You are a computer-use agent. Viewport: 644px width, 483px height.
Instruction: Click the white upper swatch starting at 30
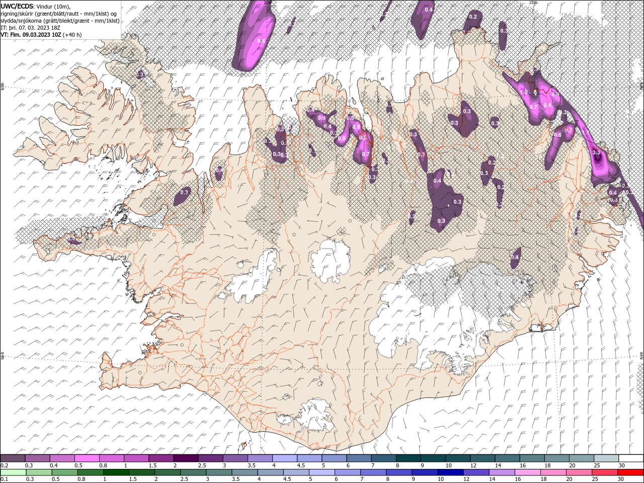(x=630, y=458)
